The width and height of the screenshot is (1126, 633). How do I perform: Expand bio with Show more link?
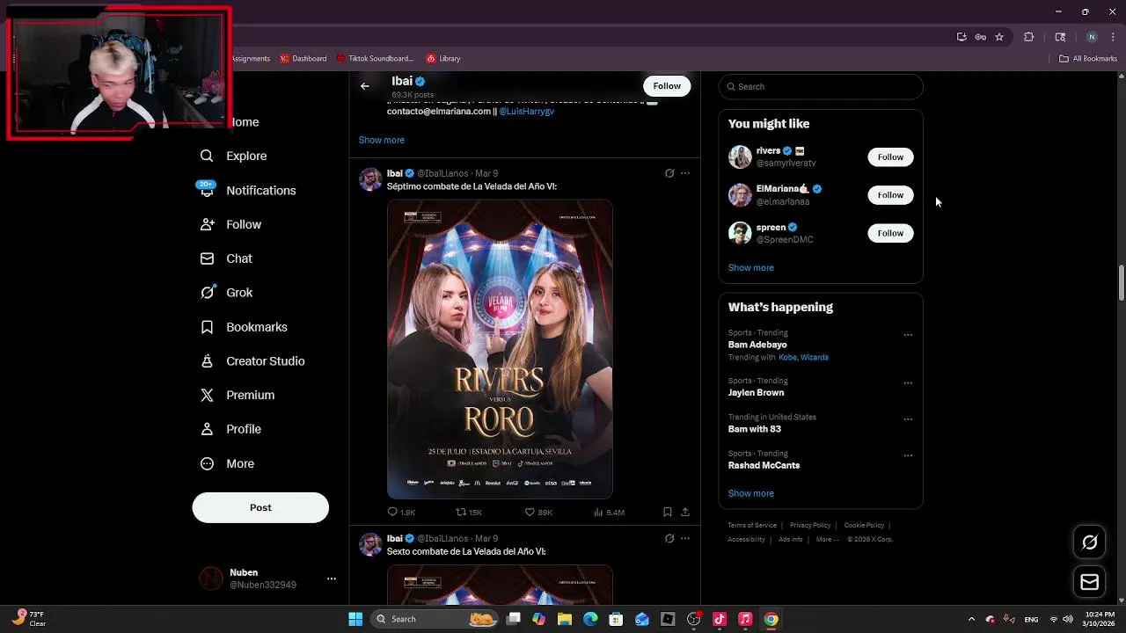click(x=381, y=140)
